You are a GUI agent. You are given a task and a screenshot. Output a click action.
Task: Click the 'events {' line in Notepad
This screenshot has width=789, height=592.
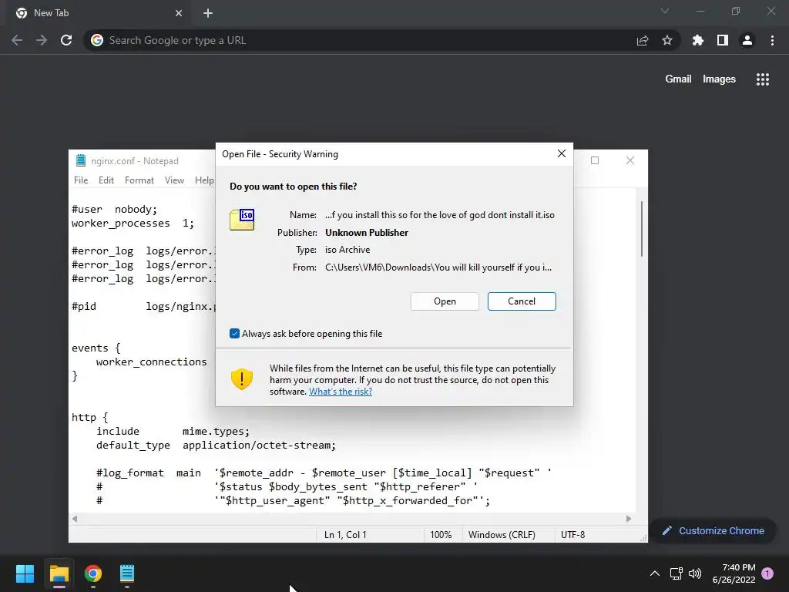96,348
